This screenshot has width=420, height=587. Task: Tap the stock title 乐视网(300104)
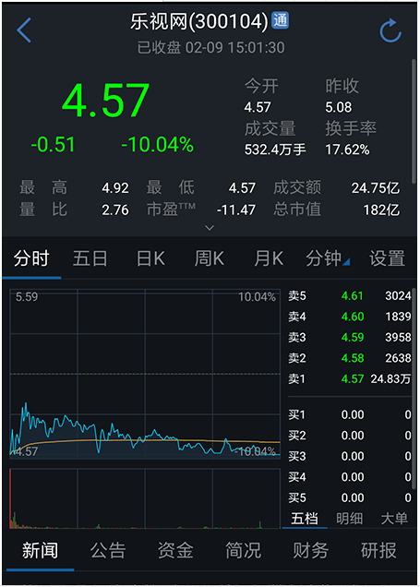click(199, 21)
